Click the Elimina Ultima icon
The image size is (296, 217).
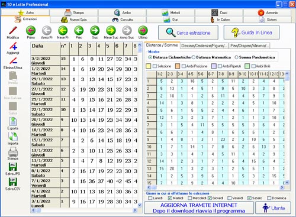tap(13, 61)
